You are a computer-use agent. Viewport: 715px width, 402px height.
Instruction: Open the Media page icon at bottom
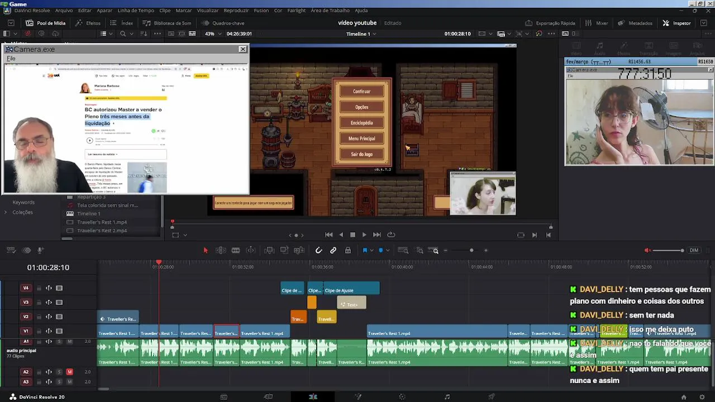click(x=223, y=397)
